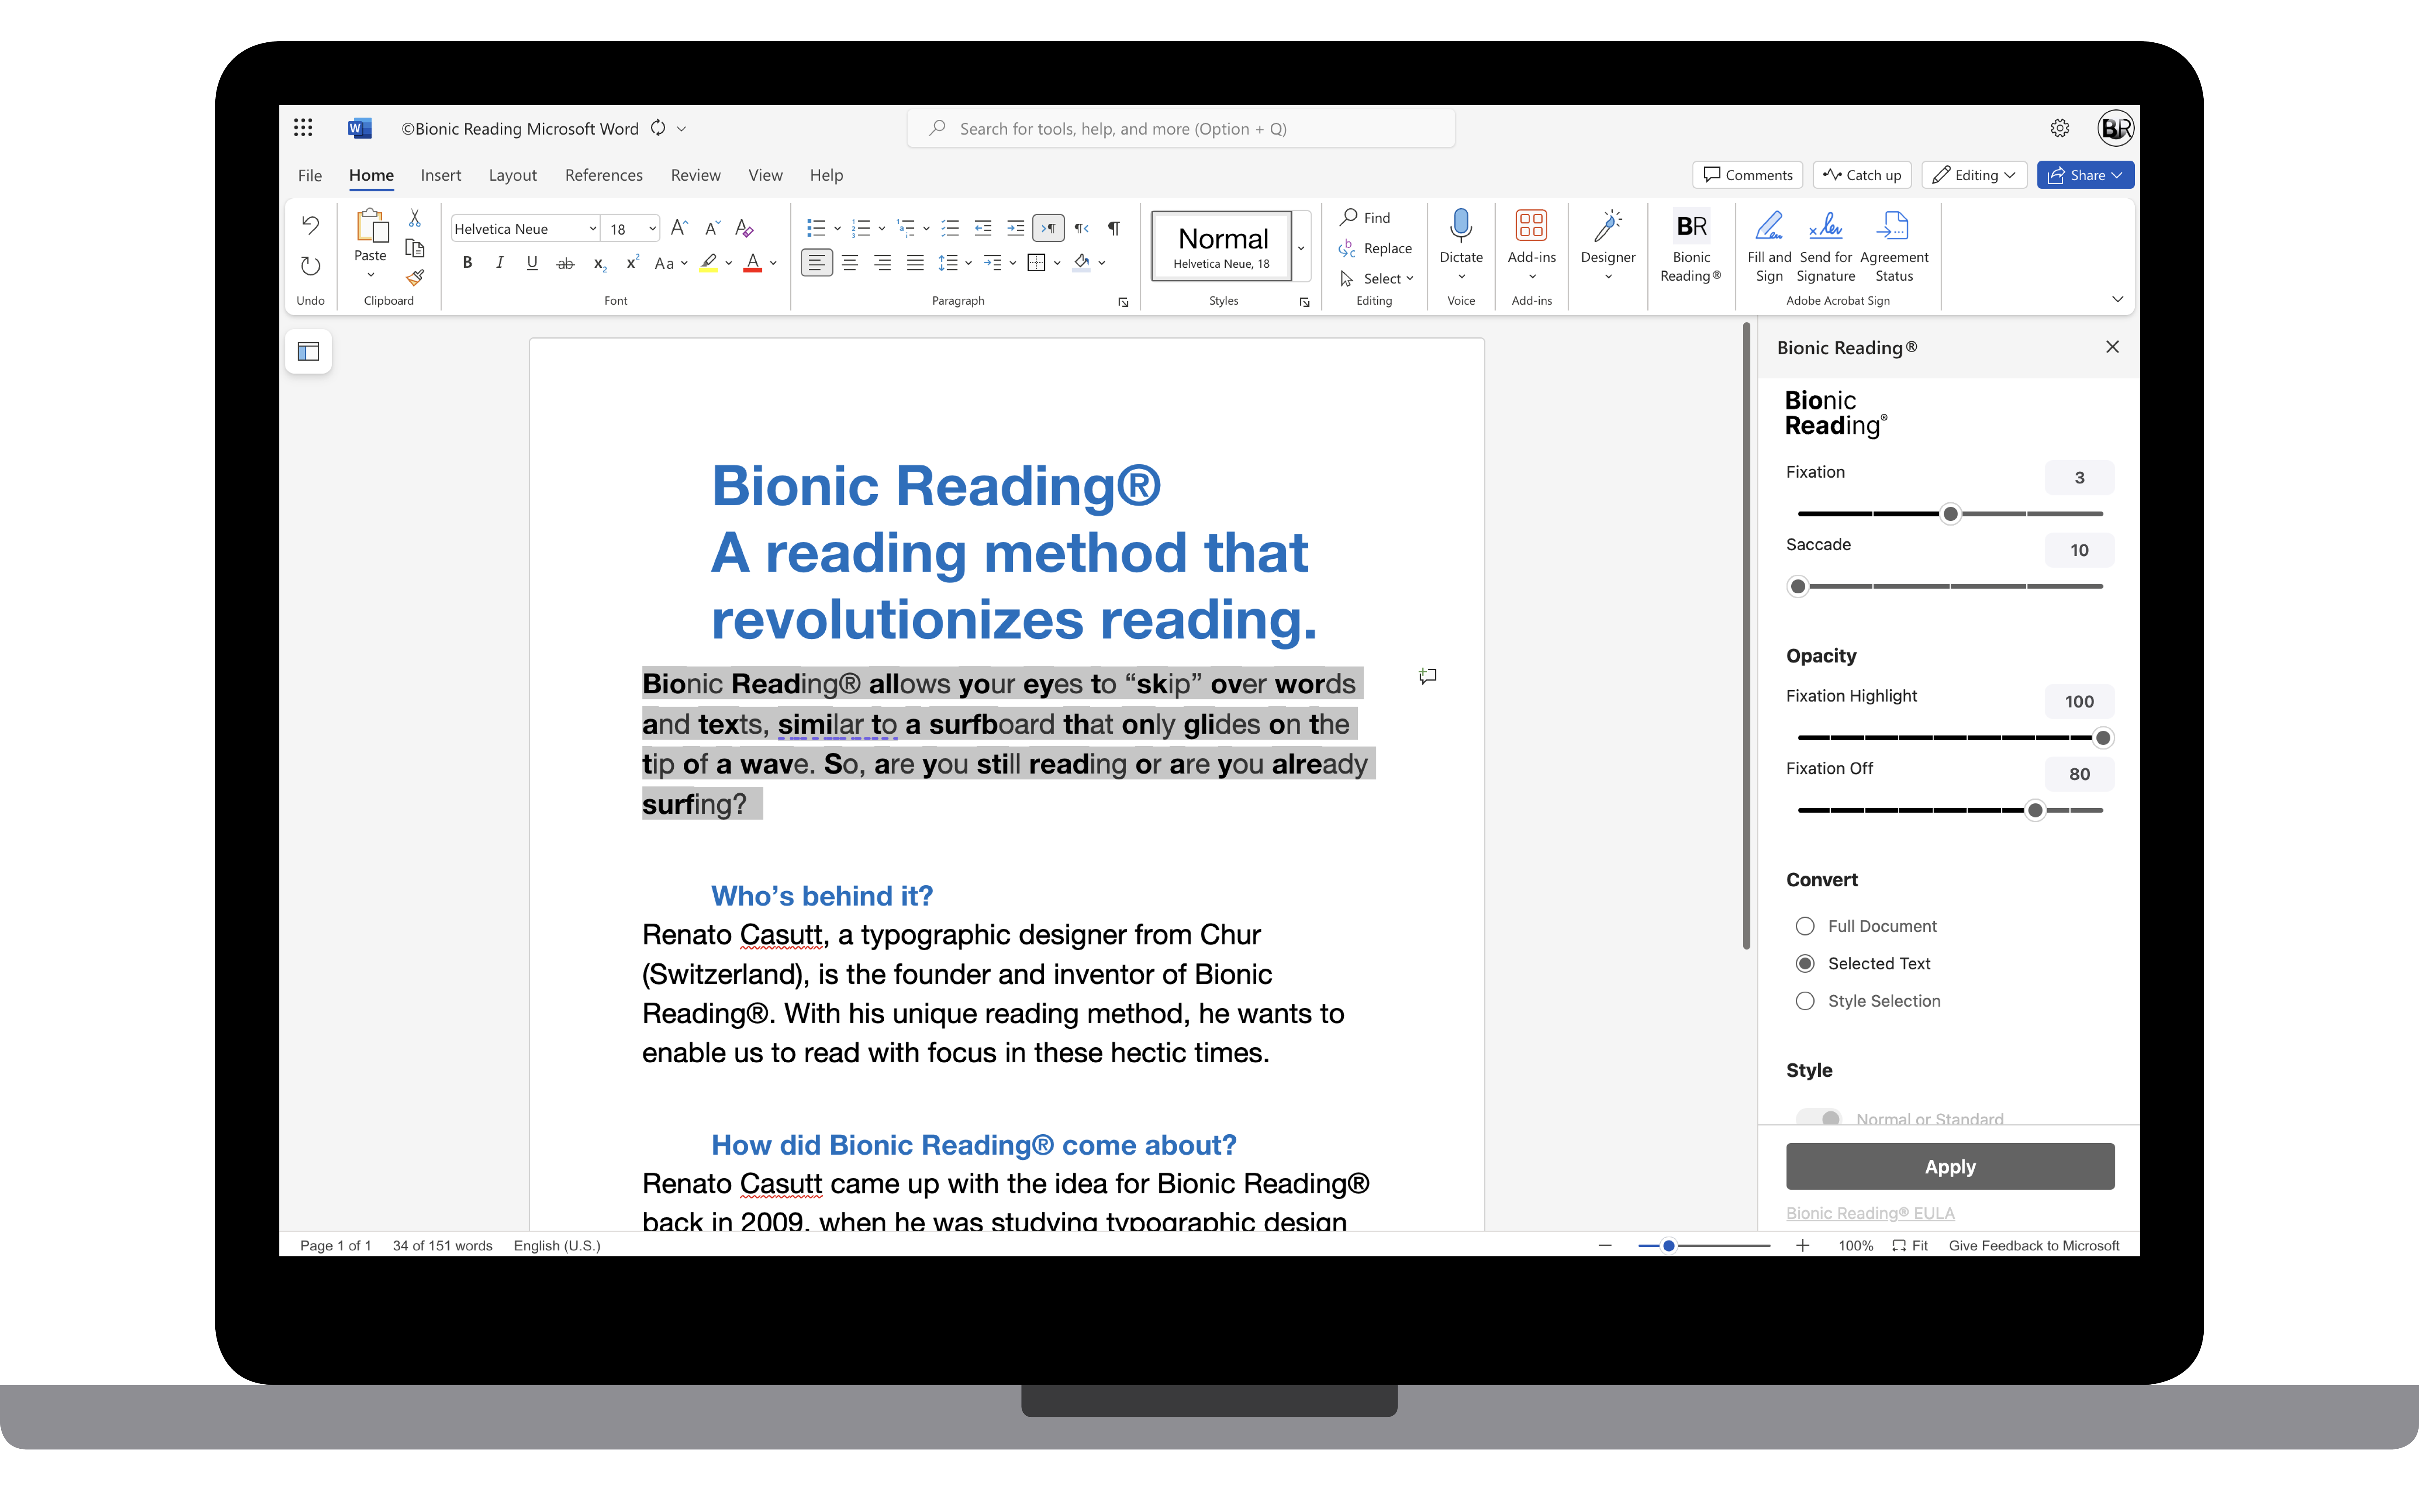Switch to the Insert tab
2419x1512 pixels.
coord(441,175)
